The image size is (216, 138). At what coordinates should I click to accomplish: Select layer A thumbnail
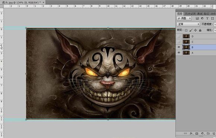[186, 52]
